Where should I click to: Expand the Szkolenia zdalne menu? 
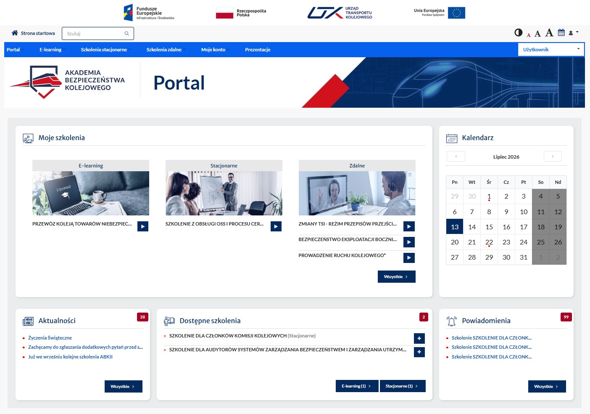165,50
